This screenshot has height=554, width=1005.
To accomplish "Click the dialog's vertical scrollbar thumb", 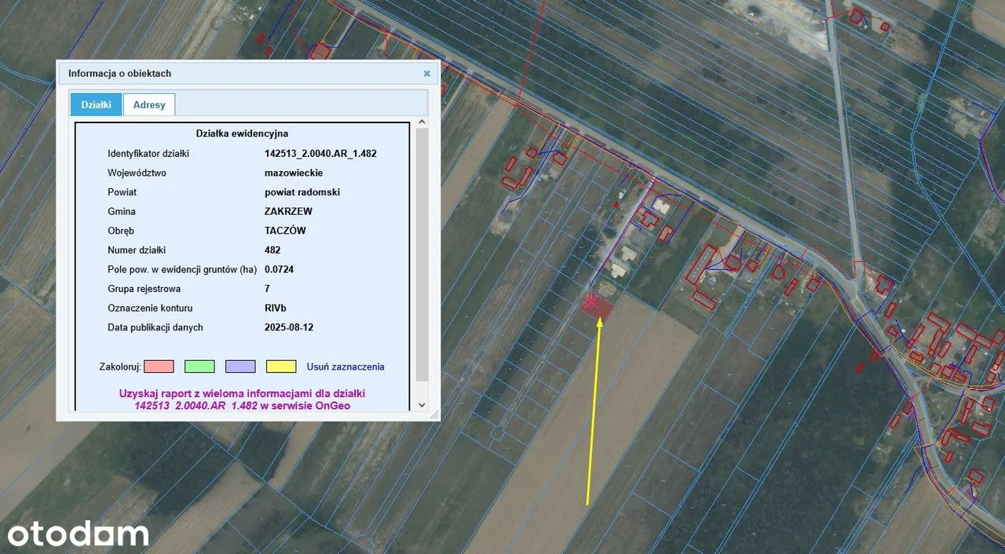I will pos(422,251).
